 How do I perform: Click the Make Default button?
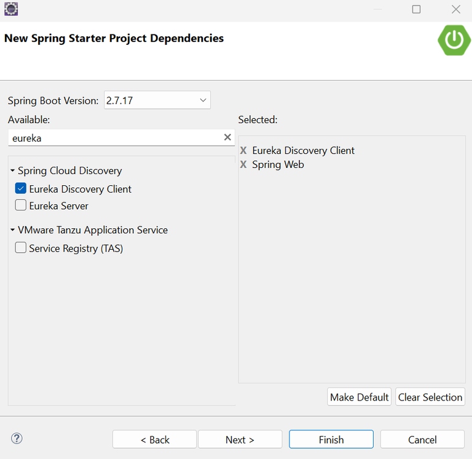pos(359,397)
